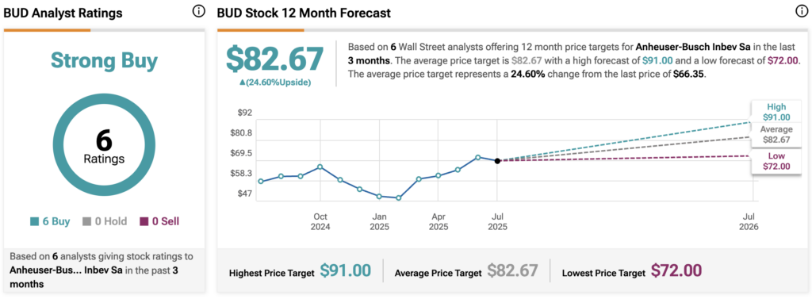Click the Strong Buy consensus label
The width and height of the screenshot is (812, 299).
coord(104,60)
